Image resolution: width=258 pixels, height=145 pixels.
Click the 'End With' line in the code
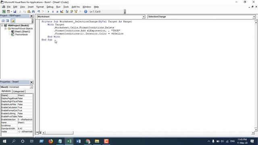pyautogui.click(x=54, y=37)
